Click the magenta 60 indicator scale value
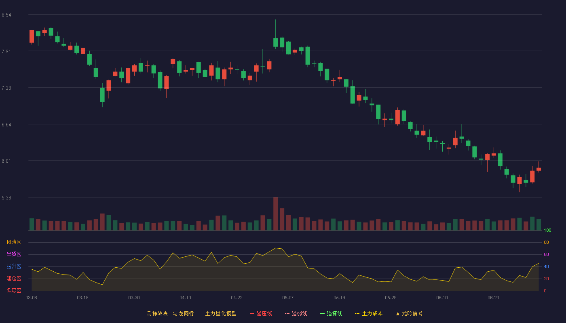 [x=546, y=254]
